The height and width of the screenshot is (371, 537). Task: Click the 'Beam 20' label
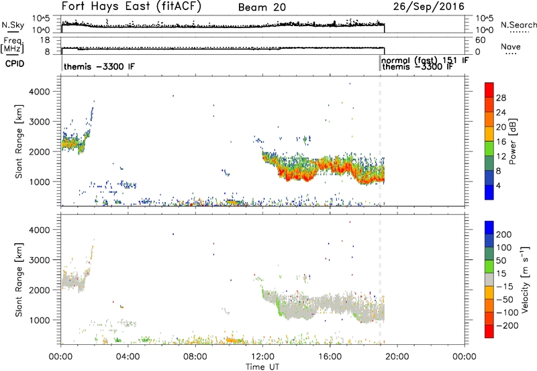pyautogui.click(x=262, y=7)
